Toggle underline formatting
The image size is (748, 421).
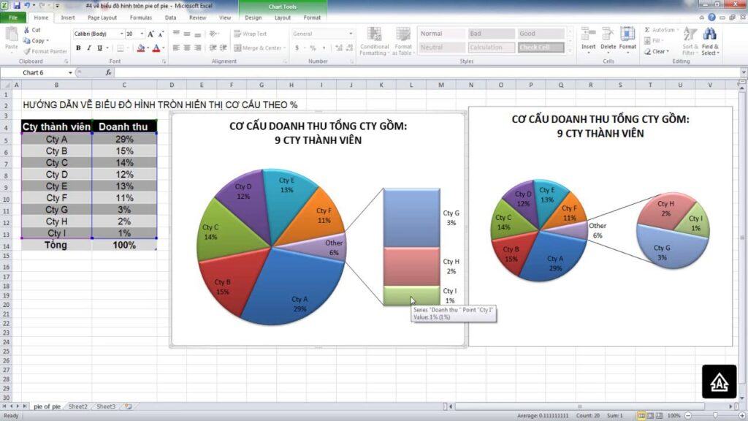click(99, 48)
